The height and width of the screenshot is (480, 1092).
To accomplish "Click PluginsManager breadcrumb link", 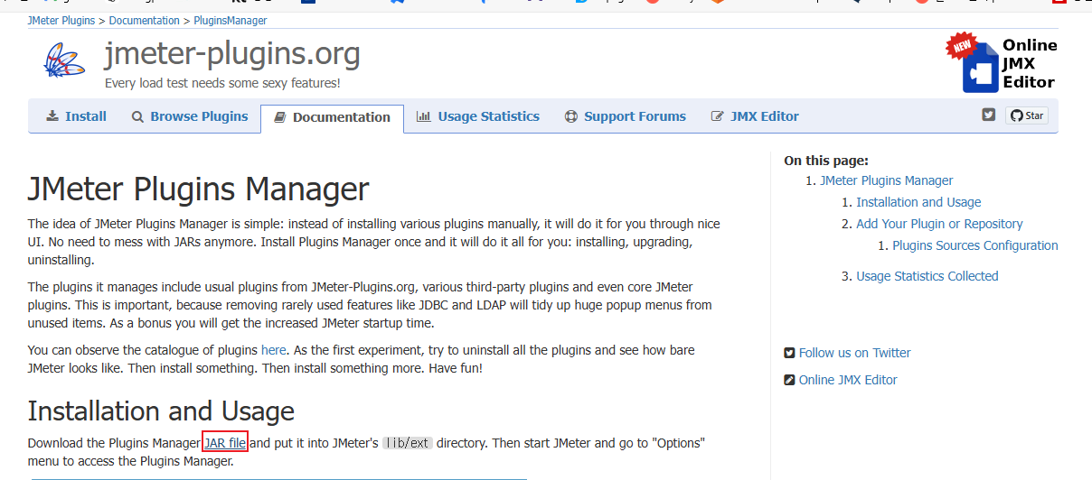I will pyautogui.click(x=231, y=20).
